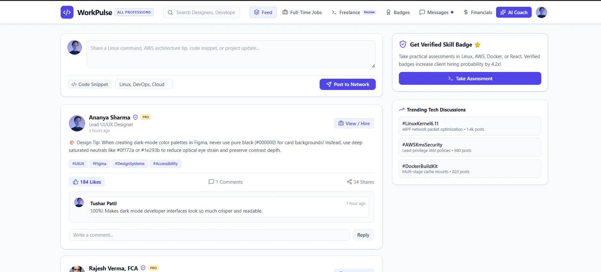601x272 pixels.
Task: Like the post with 184 Likes
Action: pyautogui.click(x=87, y=182)
